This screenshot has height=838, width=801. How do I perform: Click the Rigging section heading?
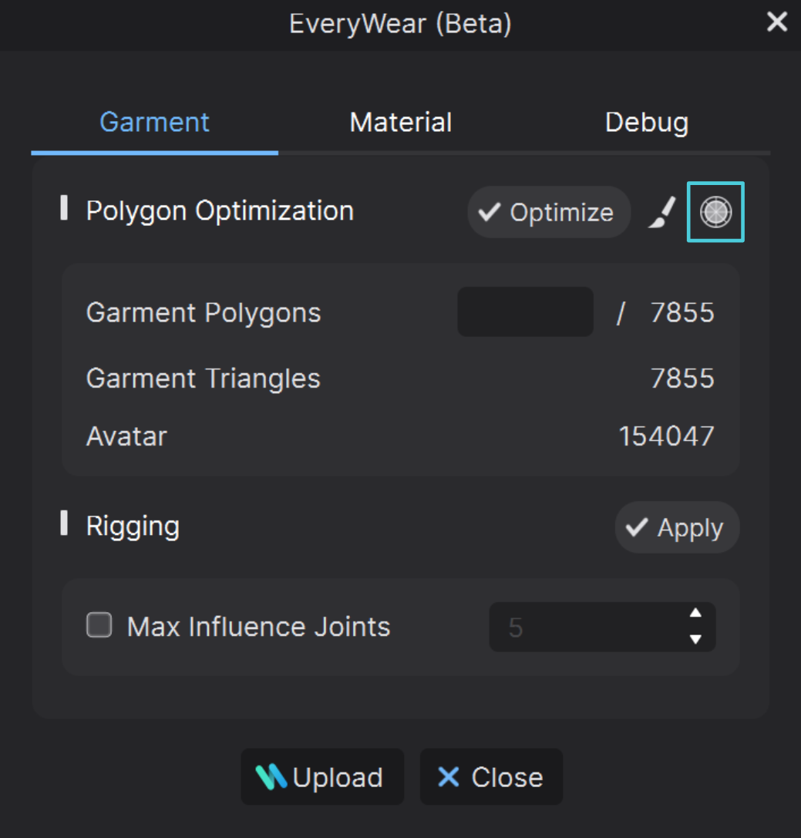[133, 526]
